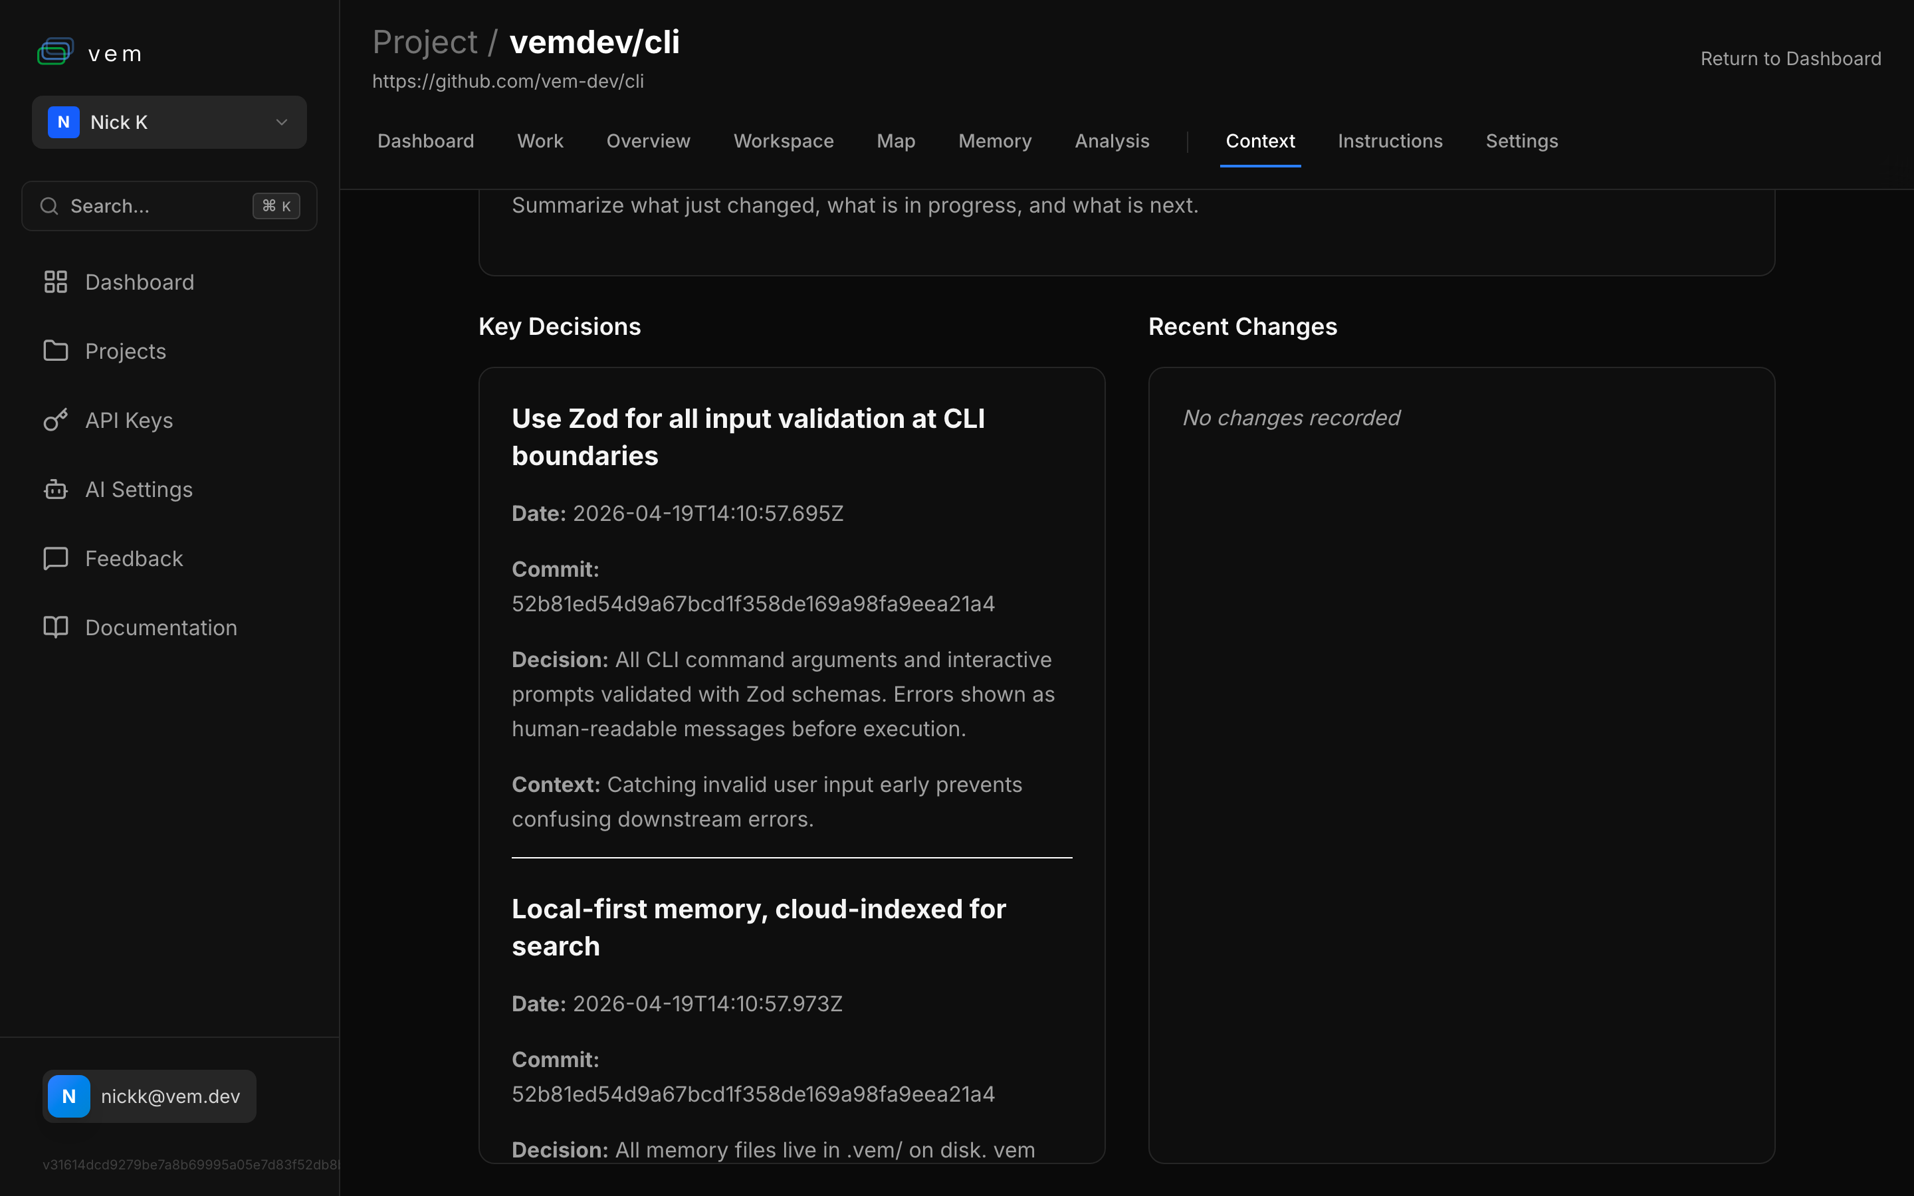Screen dimensions: 1914x1196
Task: Open the Analysis tab
Action: click(1111, 142)
